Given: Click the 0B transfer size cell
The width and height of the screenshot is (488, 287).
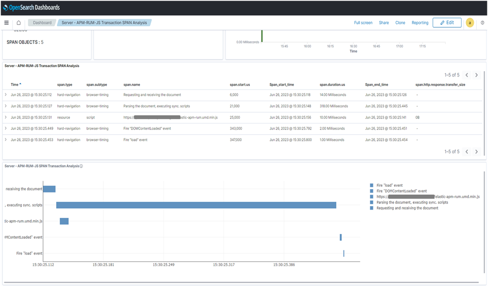Looking at the screenshot, I should (x=417, y=118).
